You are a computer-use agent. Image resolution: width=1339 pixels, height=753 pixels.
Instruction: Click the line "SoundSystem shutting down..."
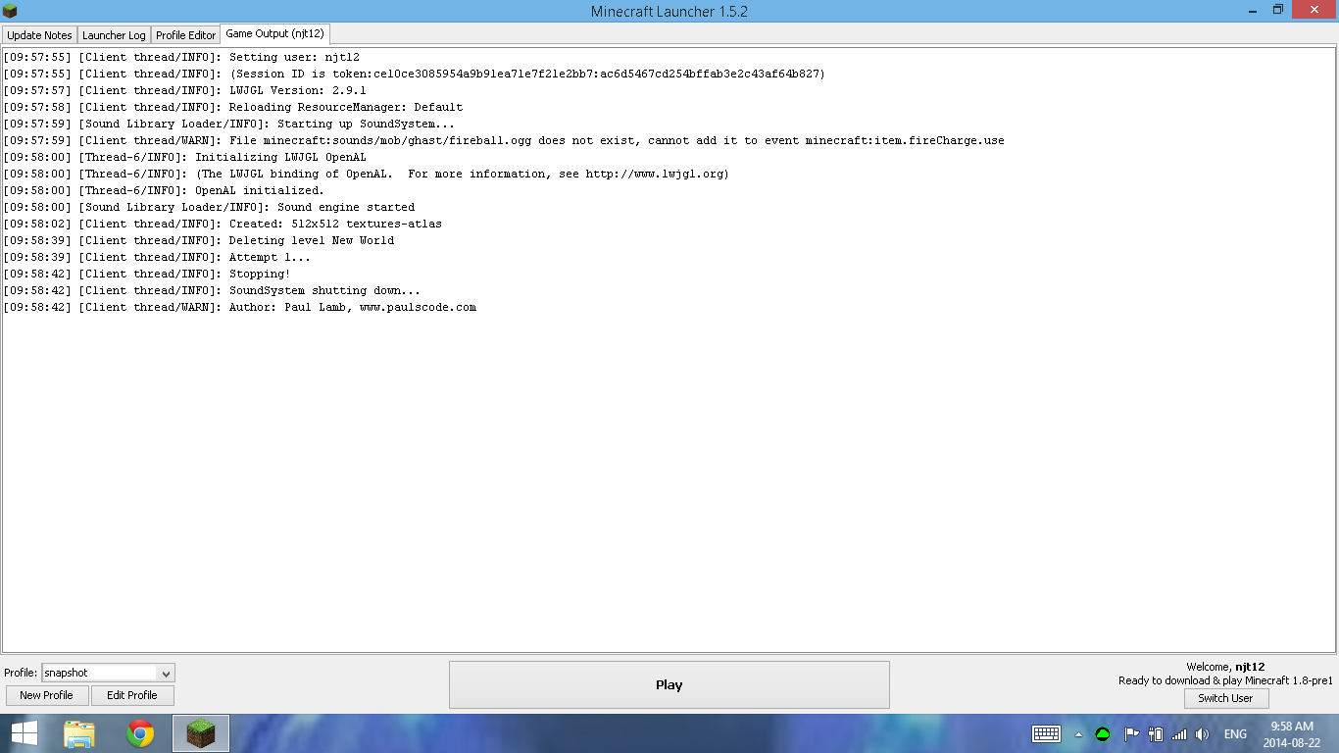coord(212,290)
